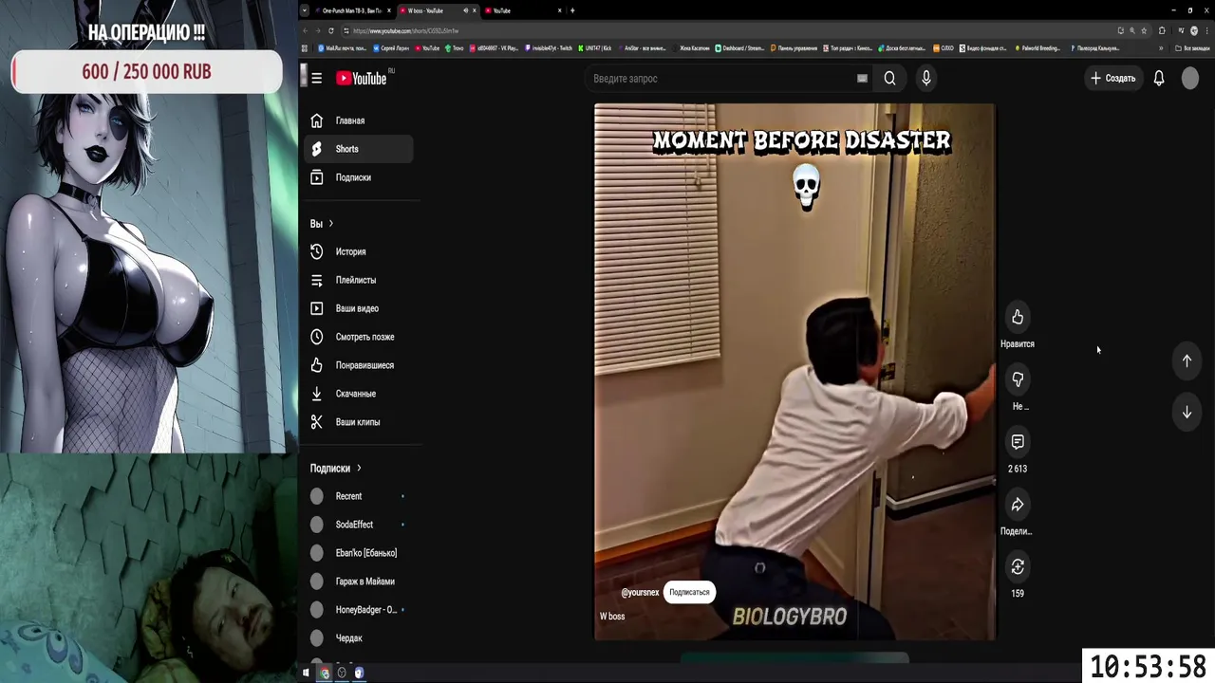Open the Mail.Ru bookmark
The height and width of the screenshot is (683, 1215).
click(342, 48)
